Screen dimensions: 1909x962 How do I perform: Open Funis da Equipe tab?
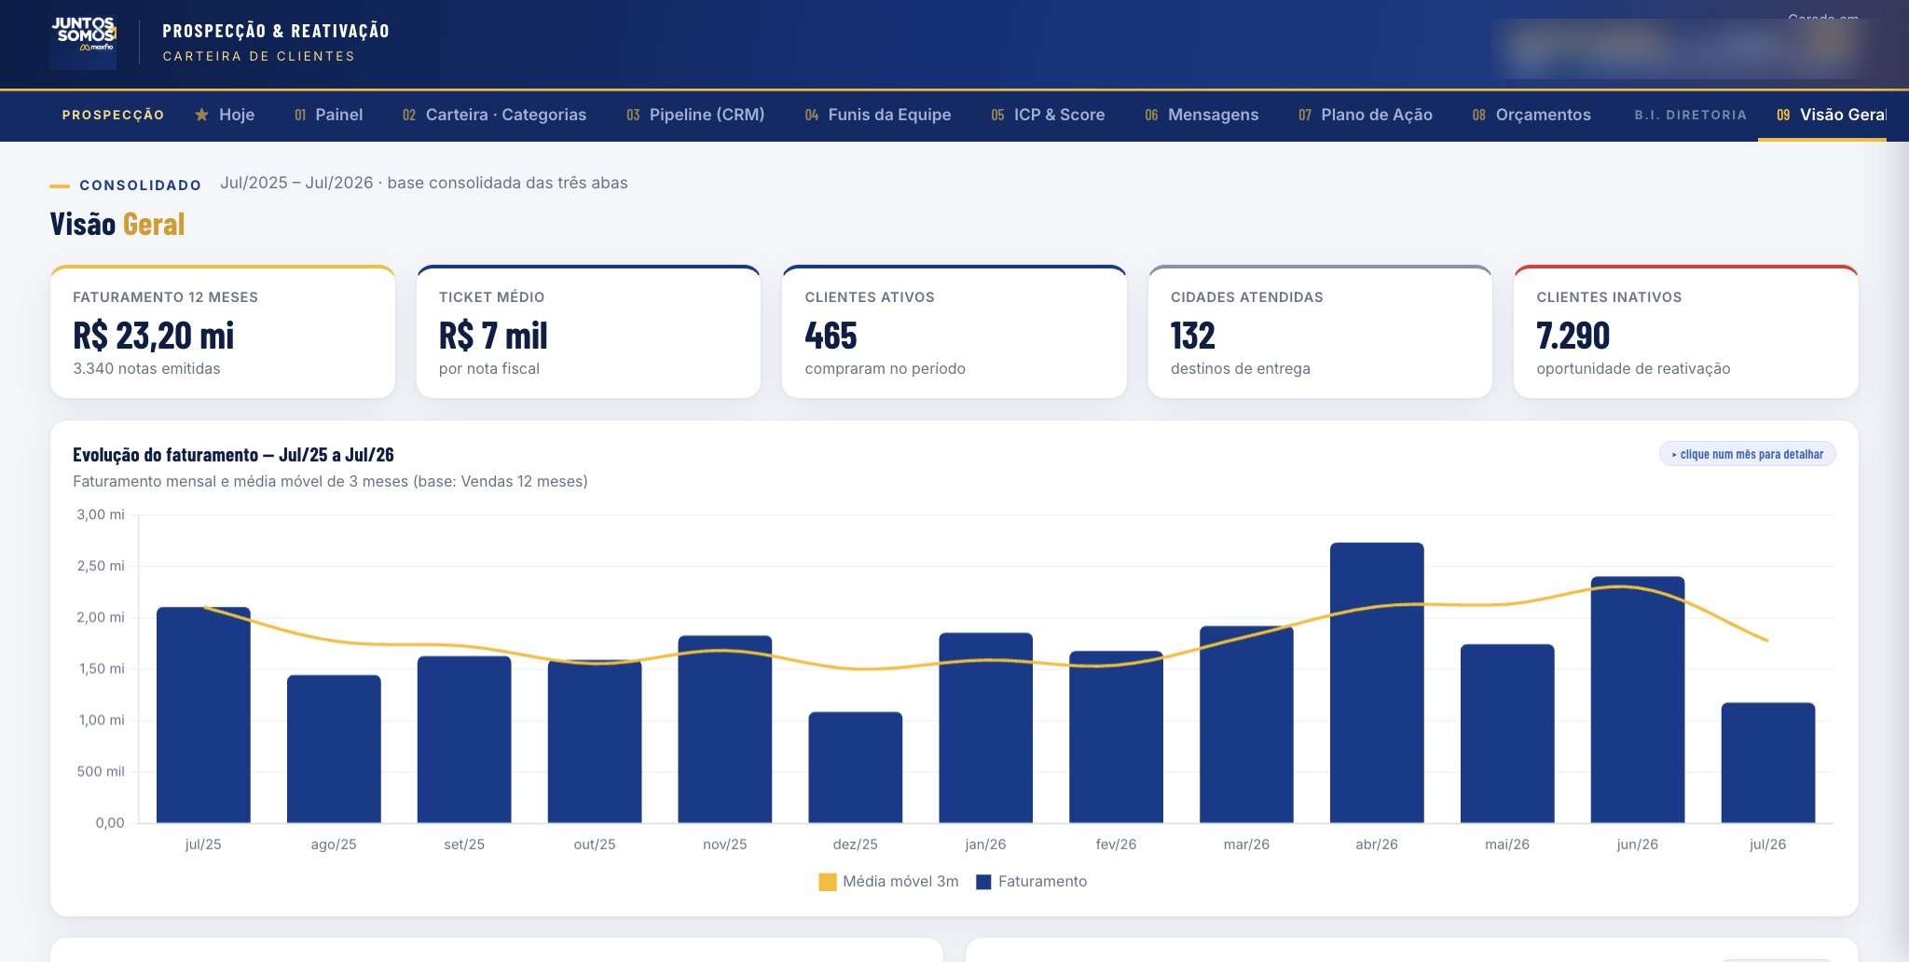878,115
